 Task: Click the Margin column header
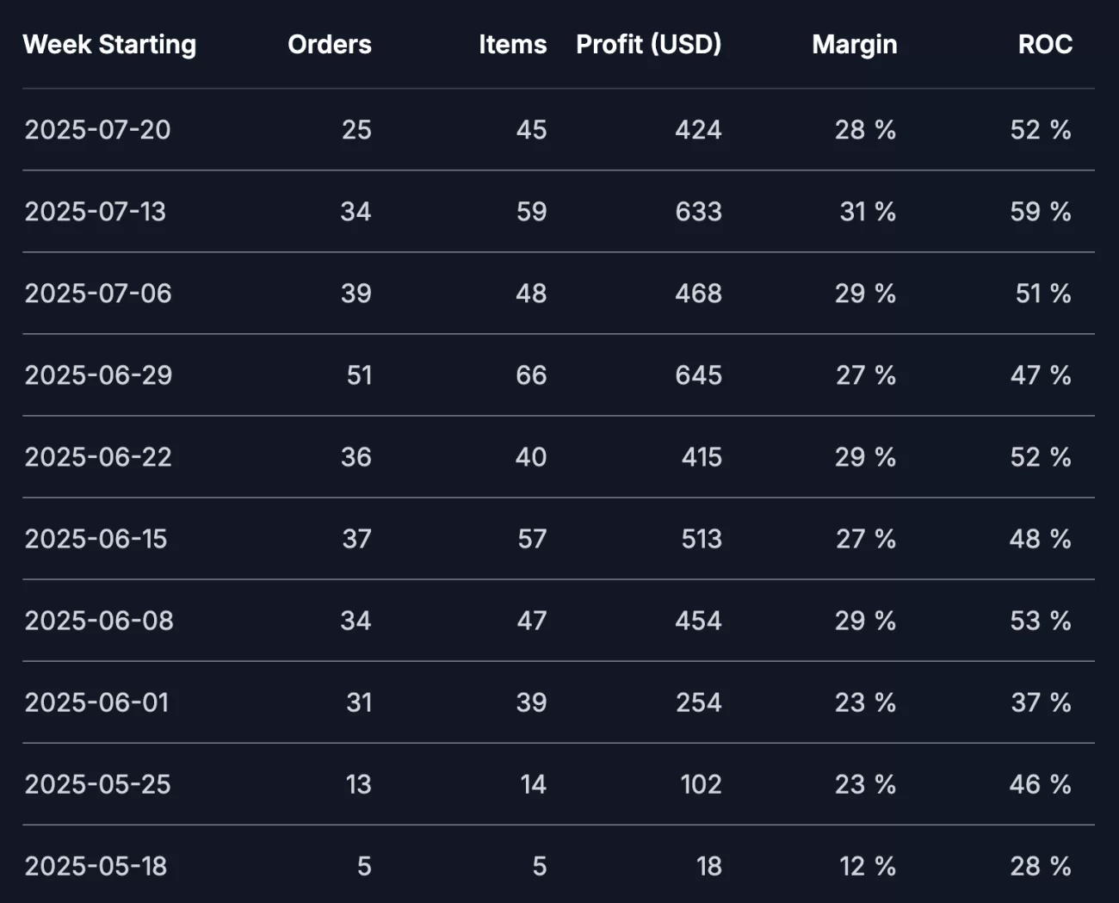855,45
